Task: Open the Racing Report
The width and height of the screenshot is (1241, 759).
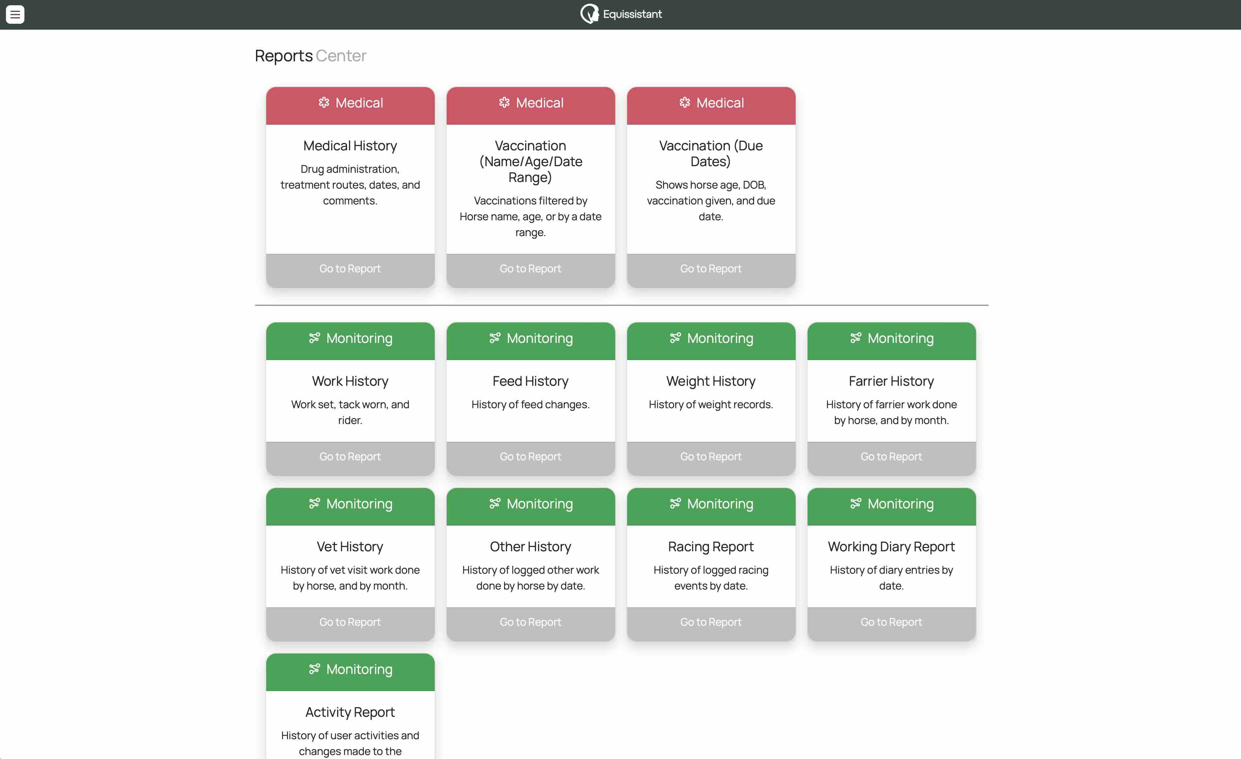Action: tap(711, 622)
